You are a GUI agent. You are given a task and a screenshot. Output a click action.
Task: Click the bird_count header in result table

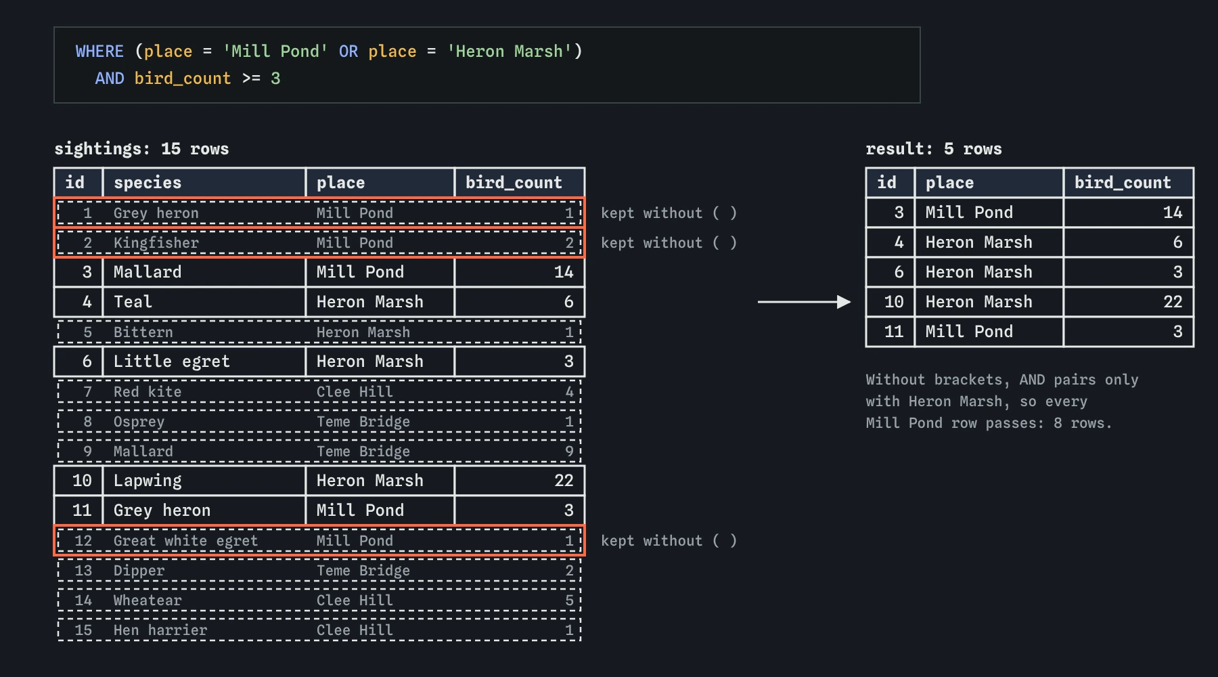pyautogui.click(x=1128, y=183)
